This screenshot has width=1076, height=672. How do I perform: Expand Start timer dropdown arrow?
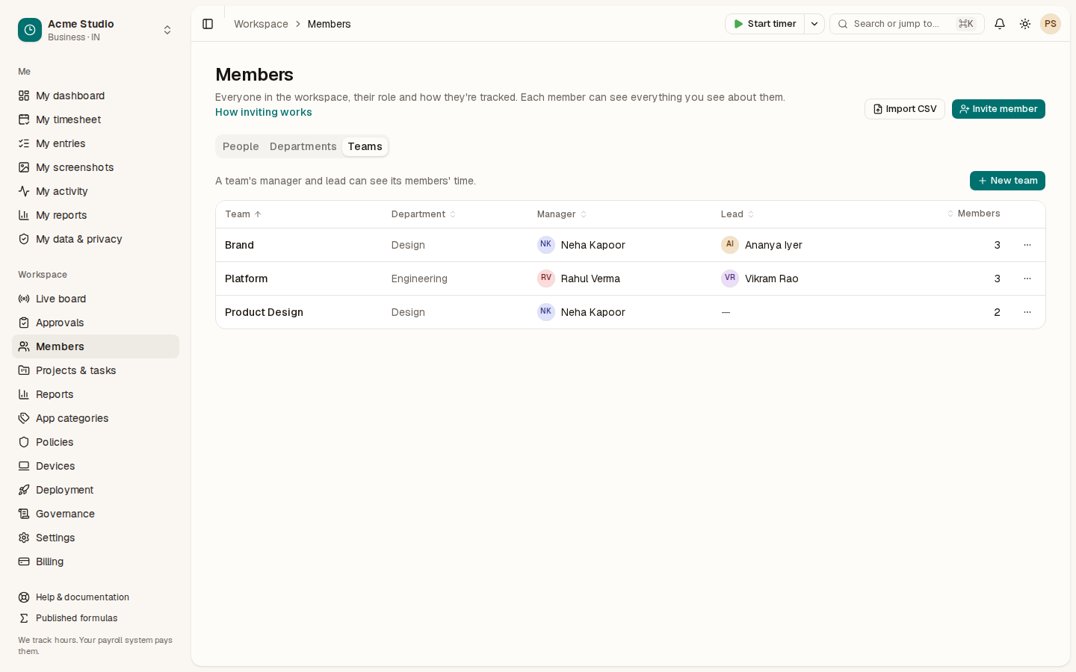tap(814, 24)
